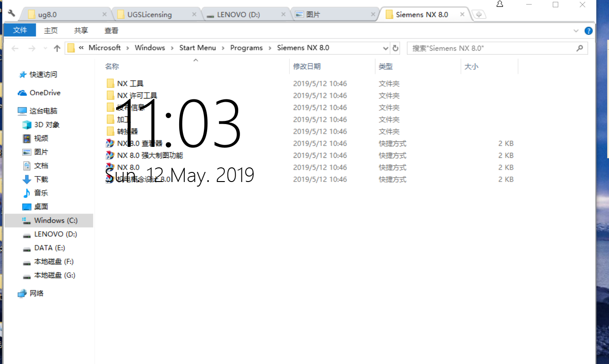The height and width of the screenshot is (364, 609).
Task: Open 音乐 in navigation pane
Action: 41,193
